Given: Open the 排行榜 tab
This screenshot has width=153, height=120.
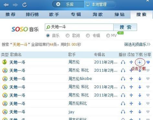Looking at the screenshot, I should (32, 15).
